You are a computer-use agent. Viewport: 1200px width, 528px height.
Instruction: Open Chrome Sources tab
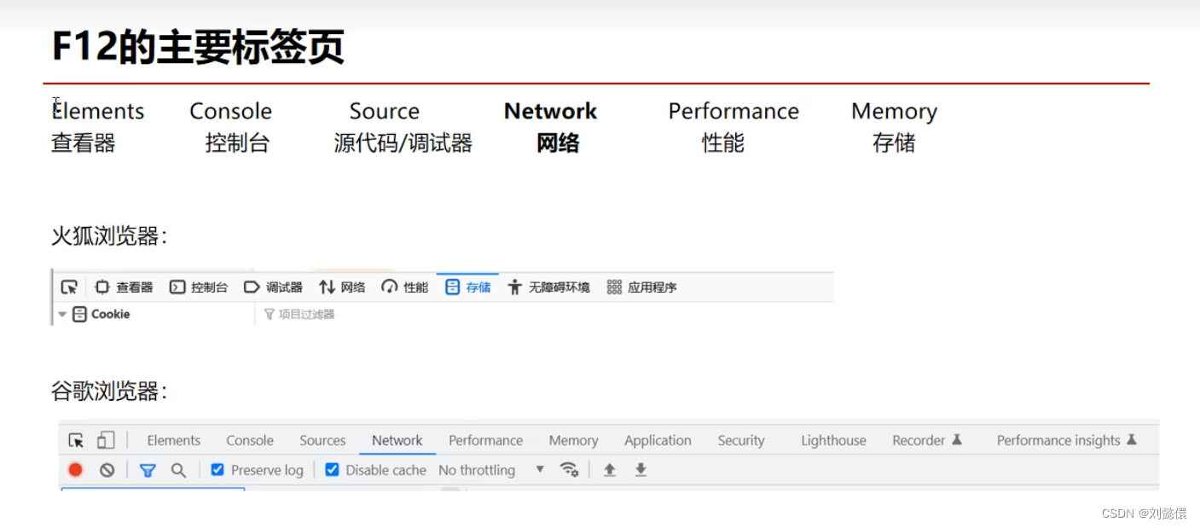(x=322, y=441)
